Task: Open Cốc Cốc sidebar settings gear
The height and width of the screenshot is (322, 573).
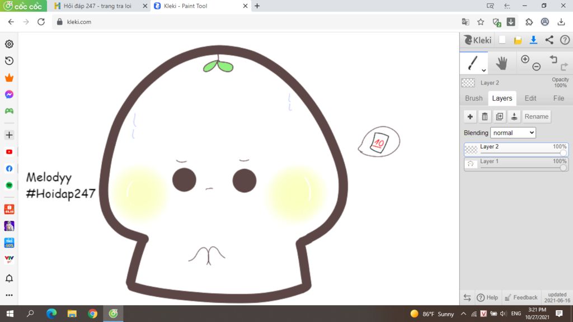Action: [9, 44]
